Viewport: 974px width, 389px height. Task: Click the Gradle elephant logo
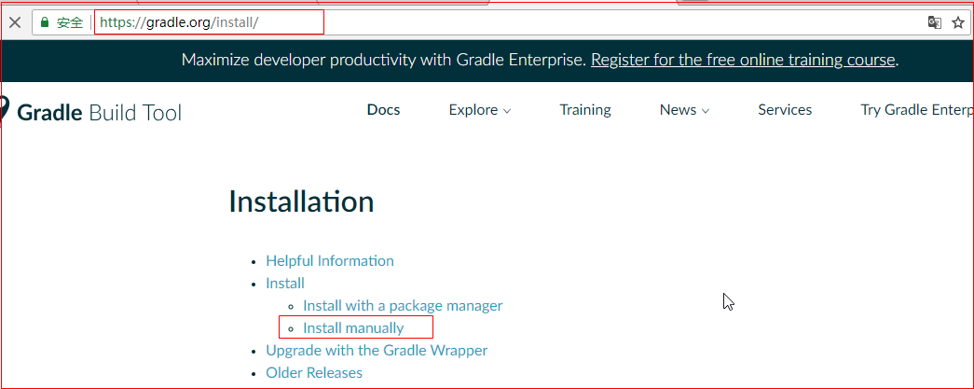point(4,111)
